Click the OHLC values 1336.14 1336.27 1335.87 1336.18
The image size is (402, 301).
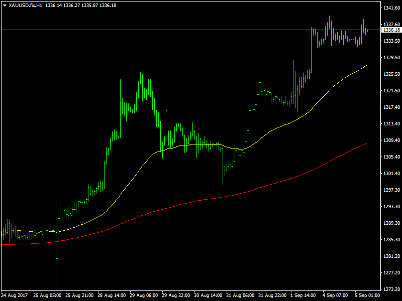[80, 6]
